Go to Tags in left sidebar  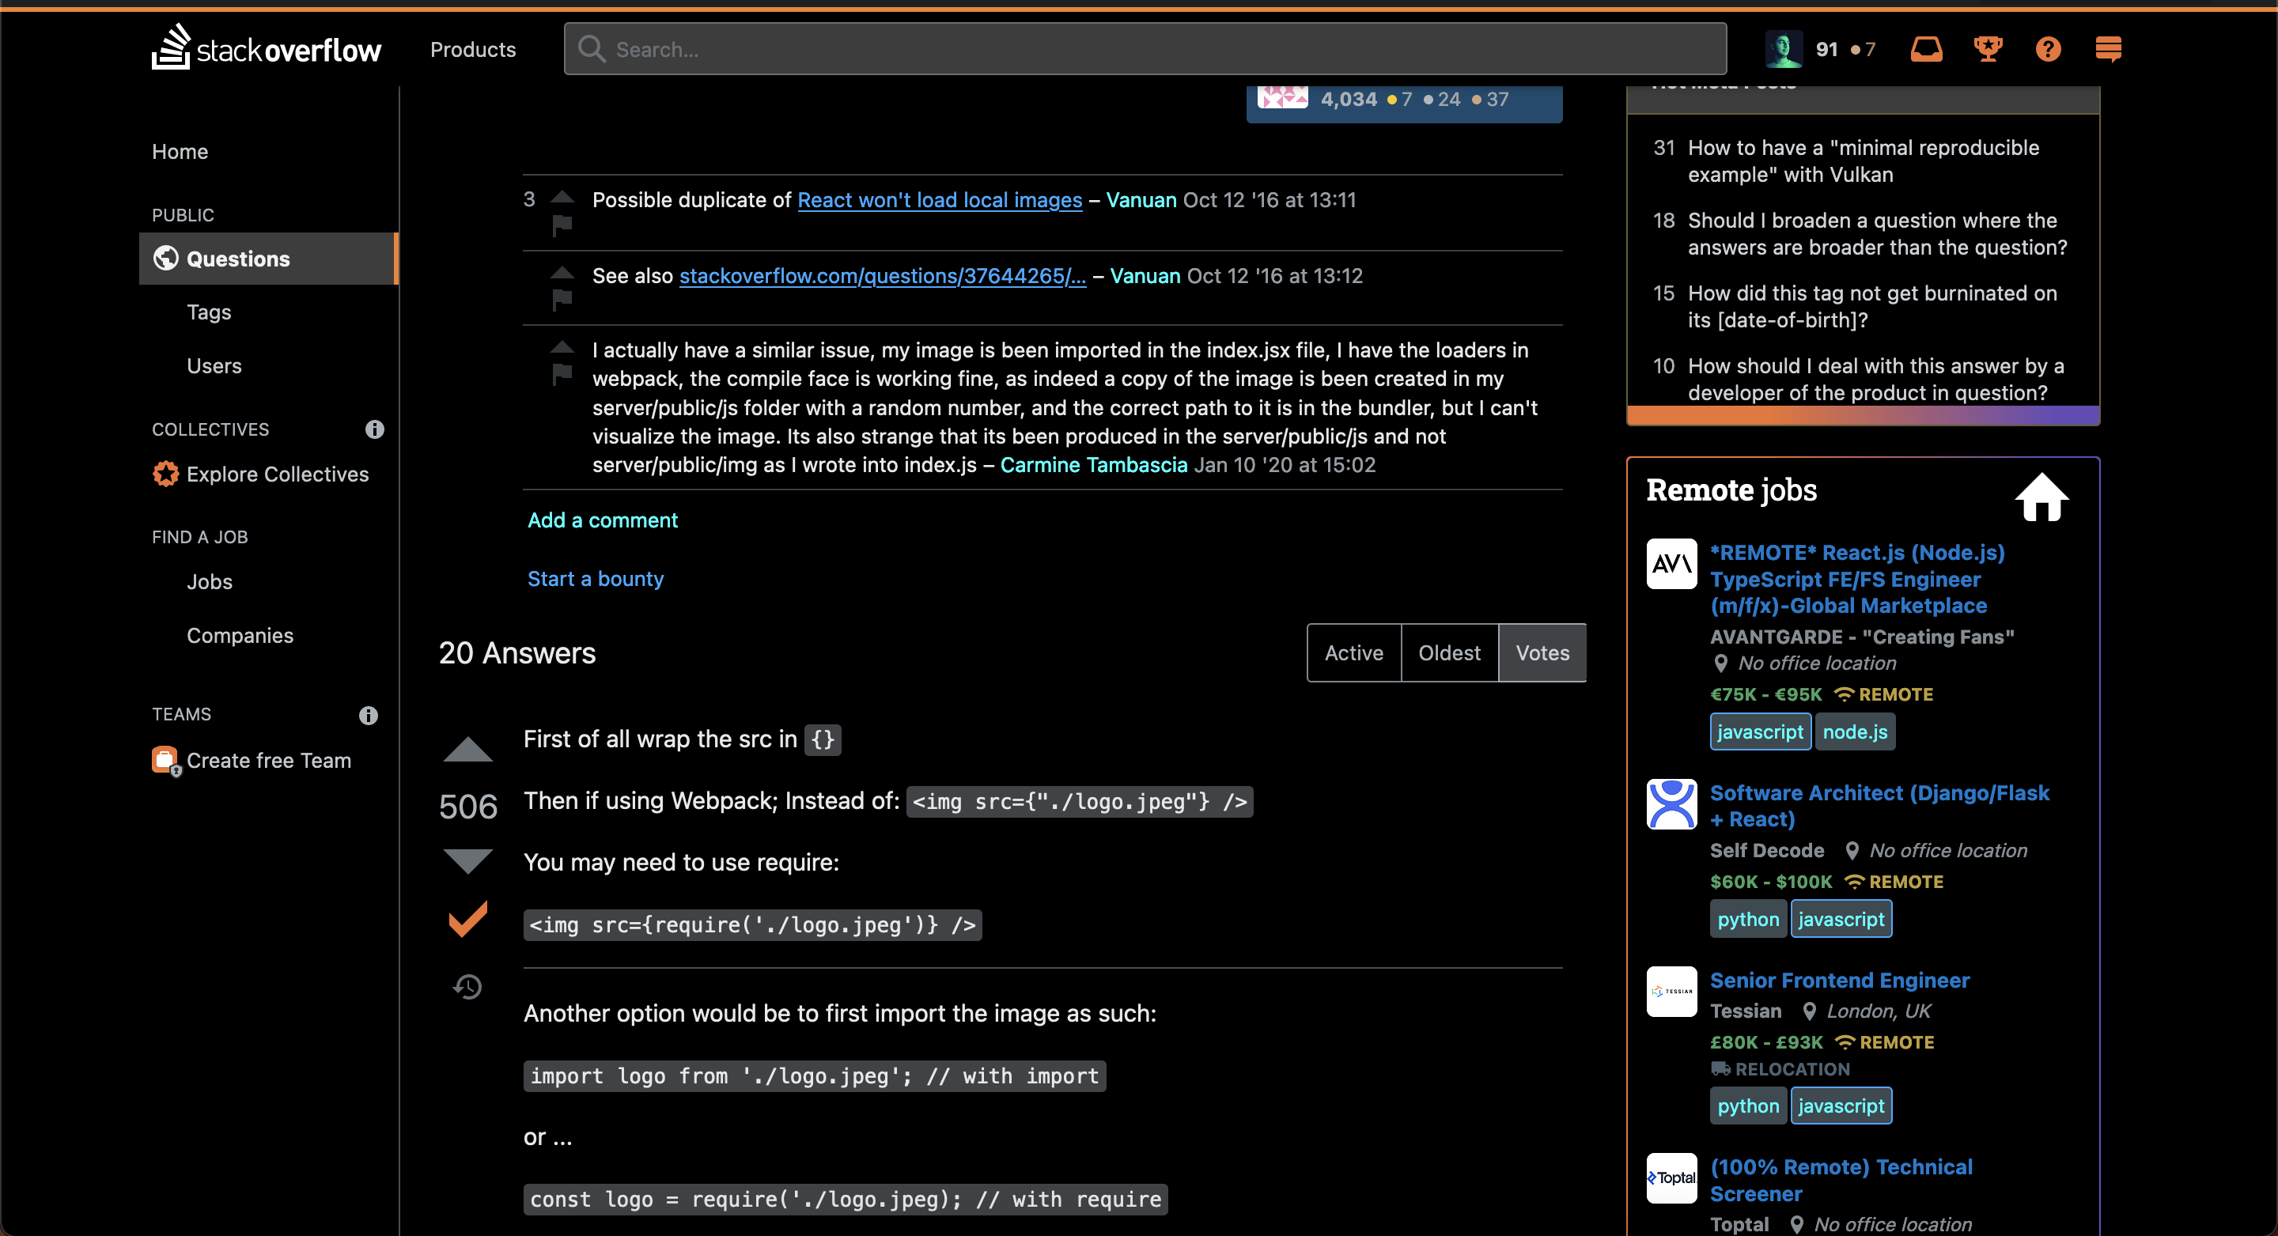coord(209,312)
